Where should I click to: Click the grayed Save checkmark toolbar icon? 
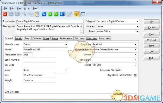click(11, 14)
